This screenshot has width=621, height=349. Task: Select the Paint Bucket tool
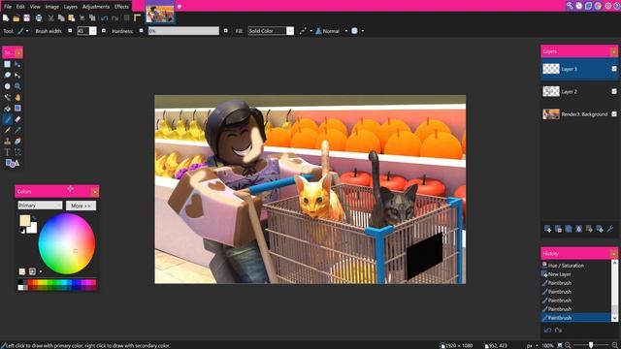[x=7, y=108]
